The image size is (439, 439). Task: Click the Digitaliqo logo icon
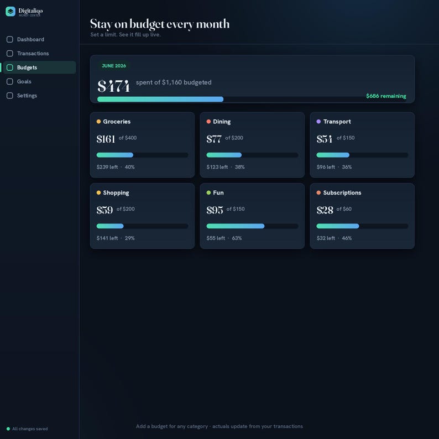click(11, 12)
